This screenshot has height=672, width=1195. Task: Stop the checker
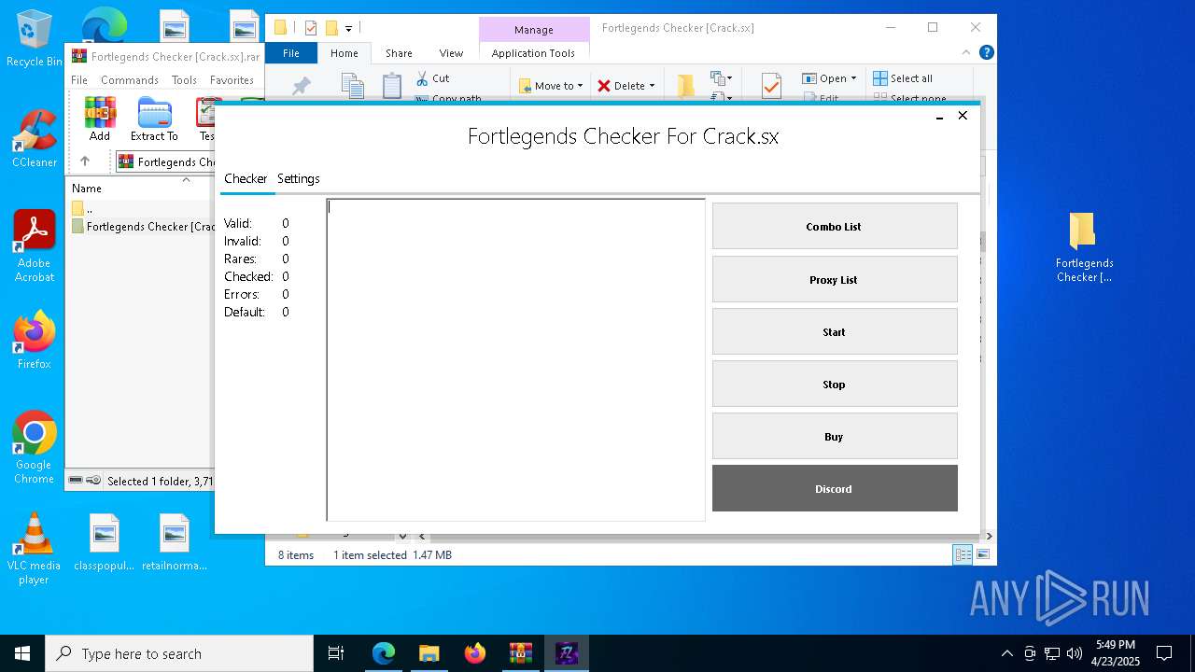pyautogui.click(x=835, y=384)
